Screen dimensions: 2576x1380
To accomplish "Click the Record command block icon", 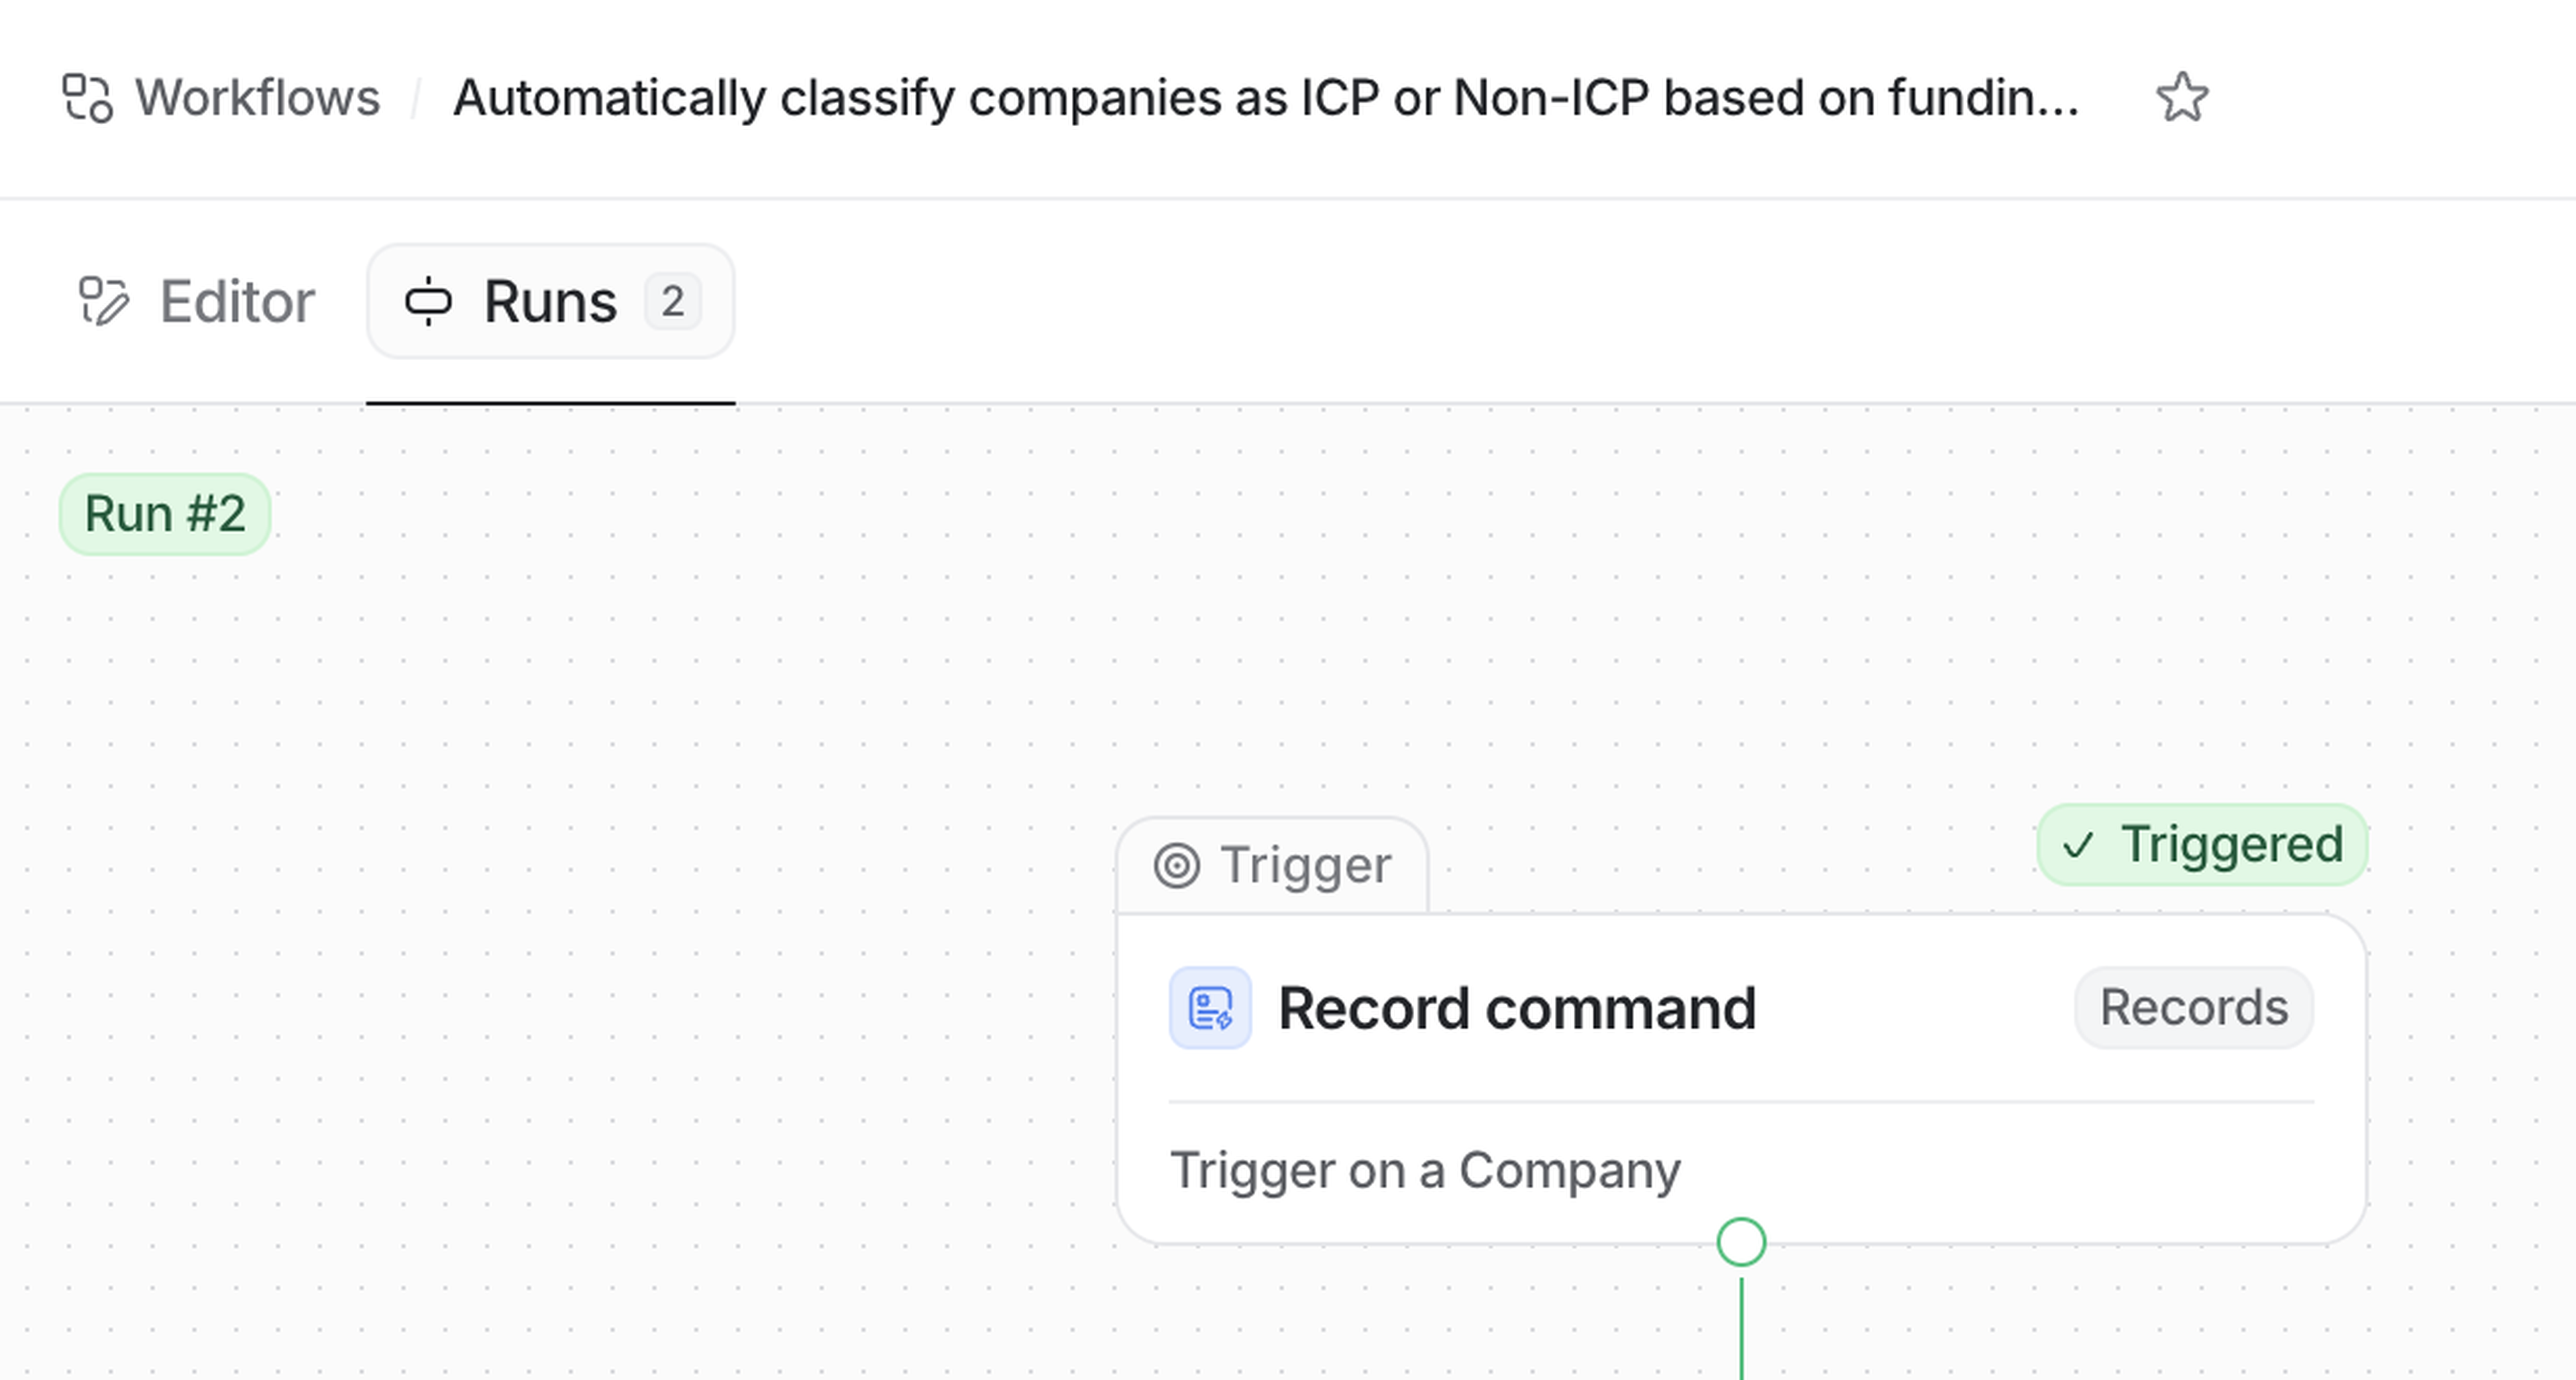I will coord(1210,1007).
